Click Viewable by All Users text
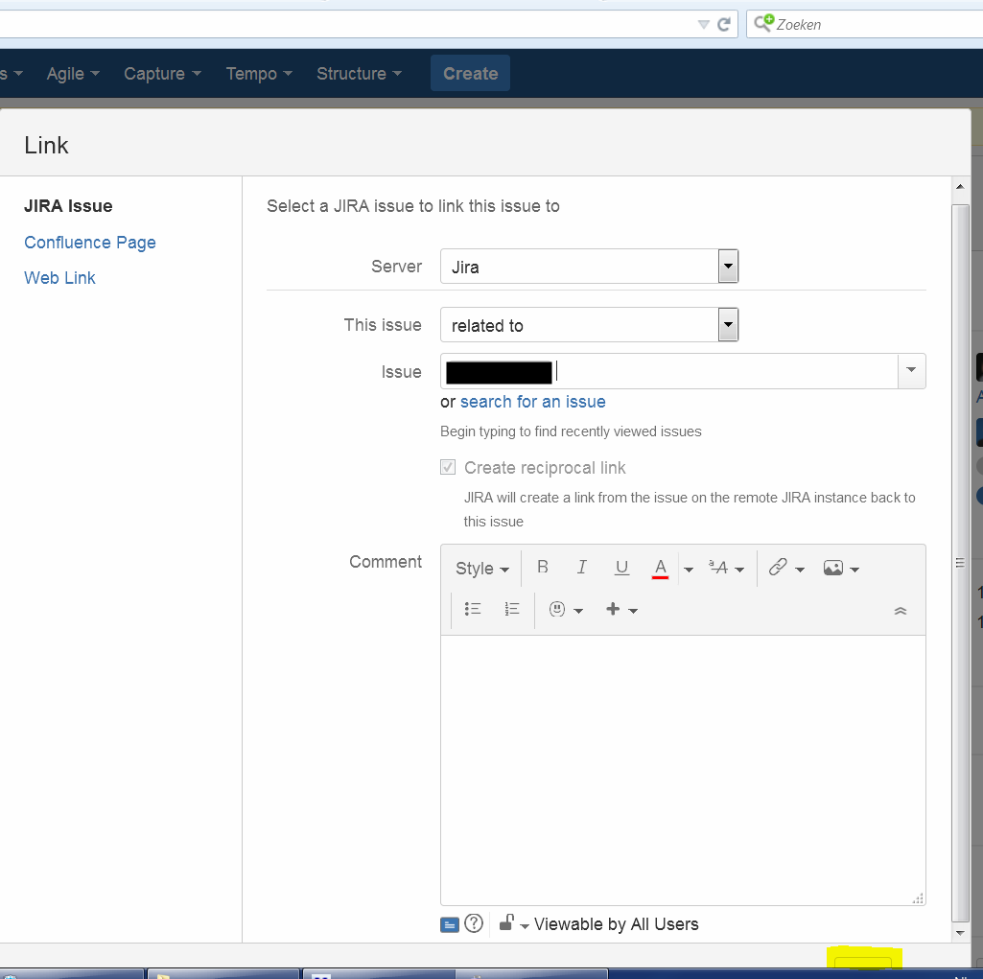983x979 pixels. 617,924
